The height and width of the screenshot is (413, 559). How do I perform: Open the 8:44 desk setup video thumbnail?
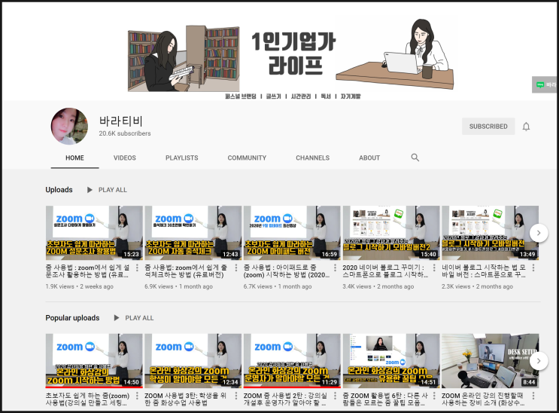(x=491, y=361)
